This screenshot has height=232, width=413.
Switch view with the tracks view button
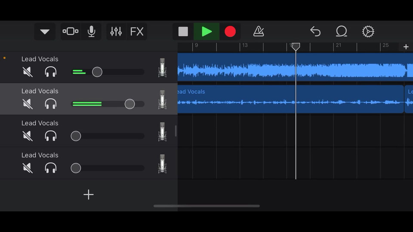[70, 31]
